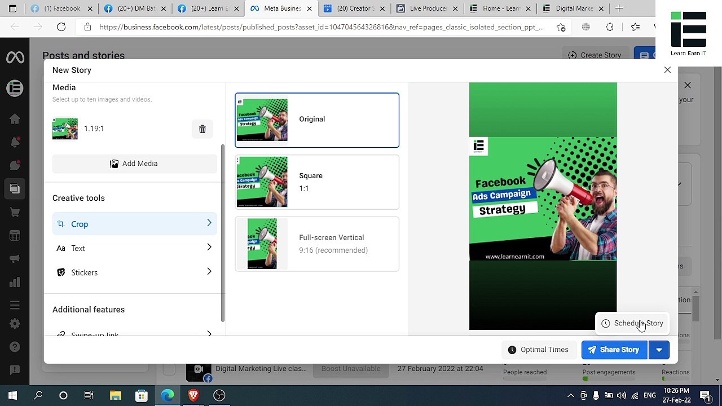Click the Boost Unavailable button
This screenshot has height=406, width=722.
pos(351,369)
